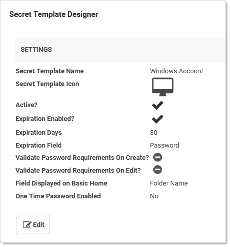Click the Validate On Edit disabled icon
Image resolution: width=230 pixels, height=247 pixels.
click(x=157, y=170)
